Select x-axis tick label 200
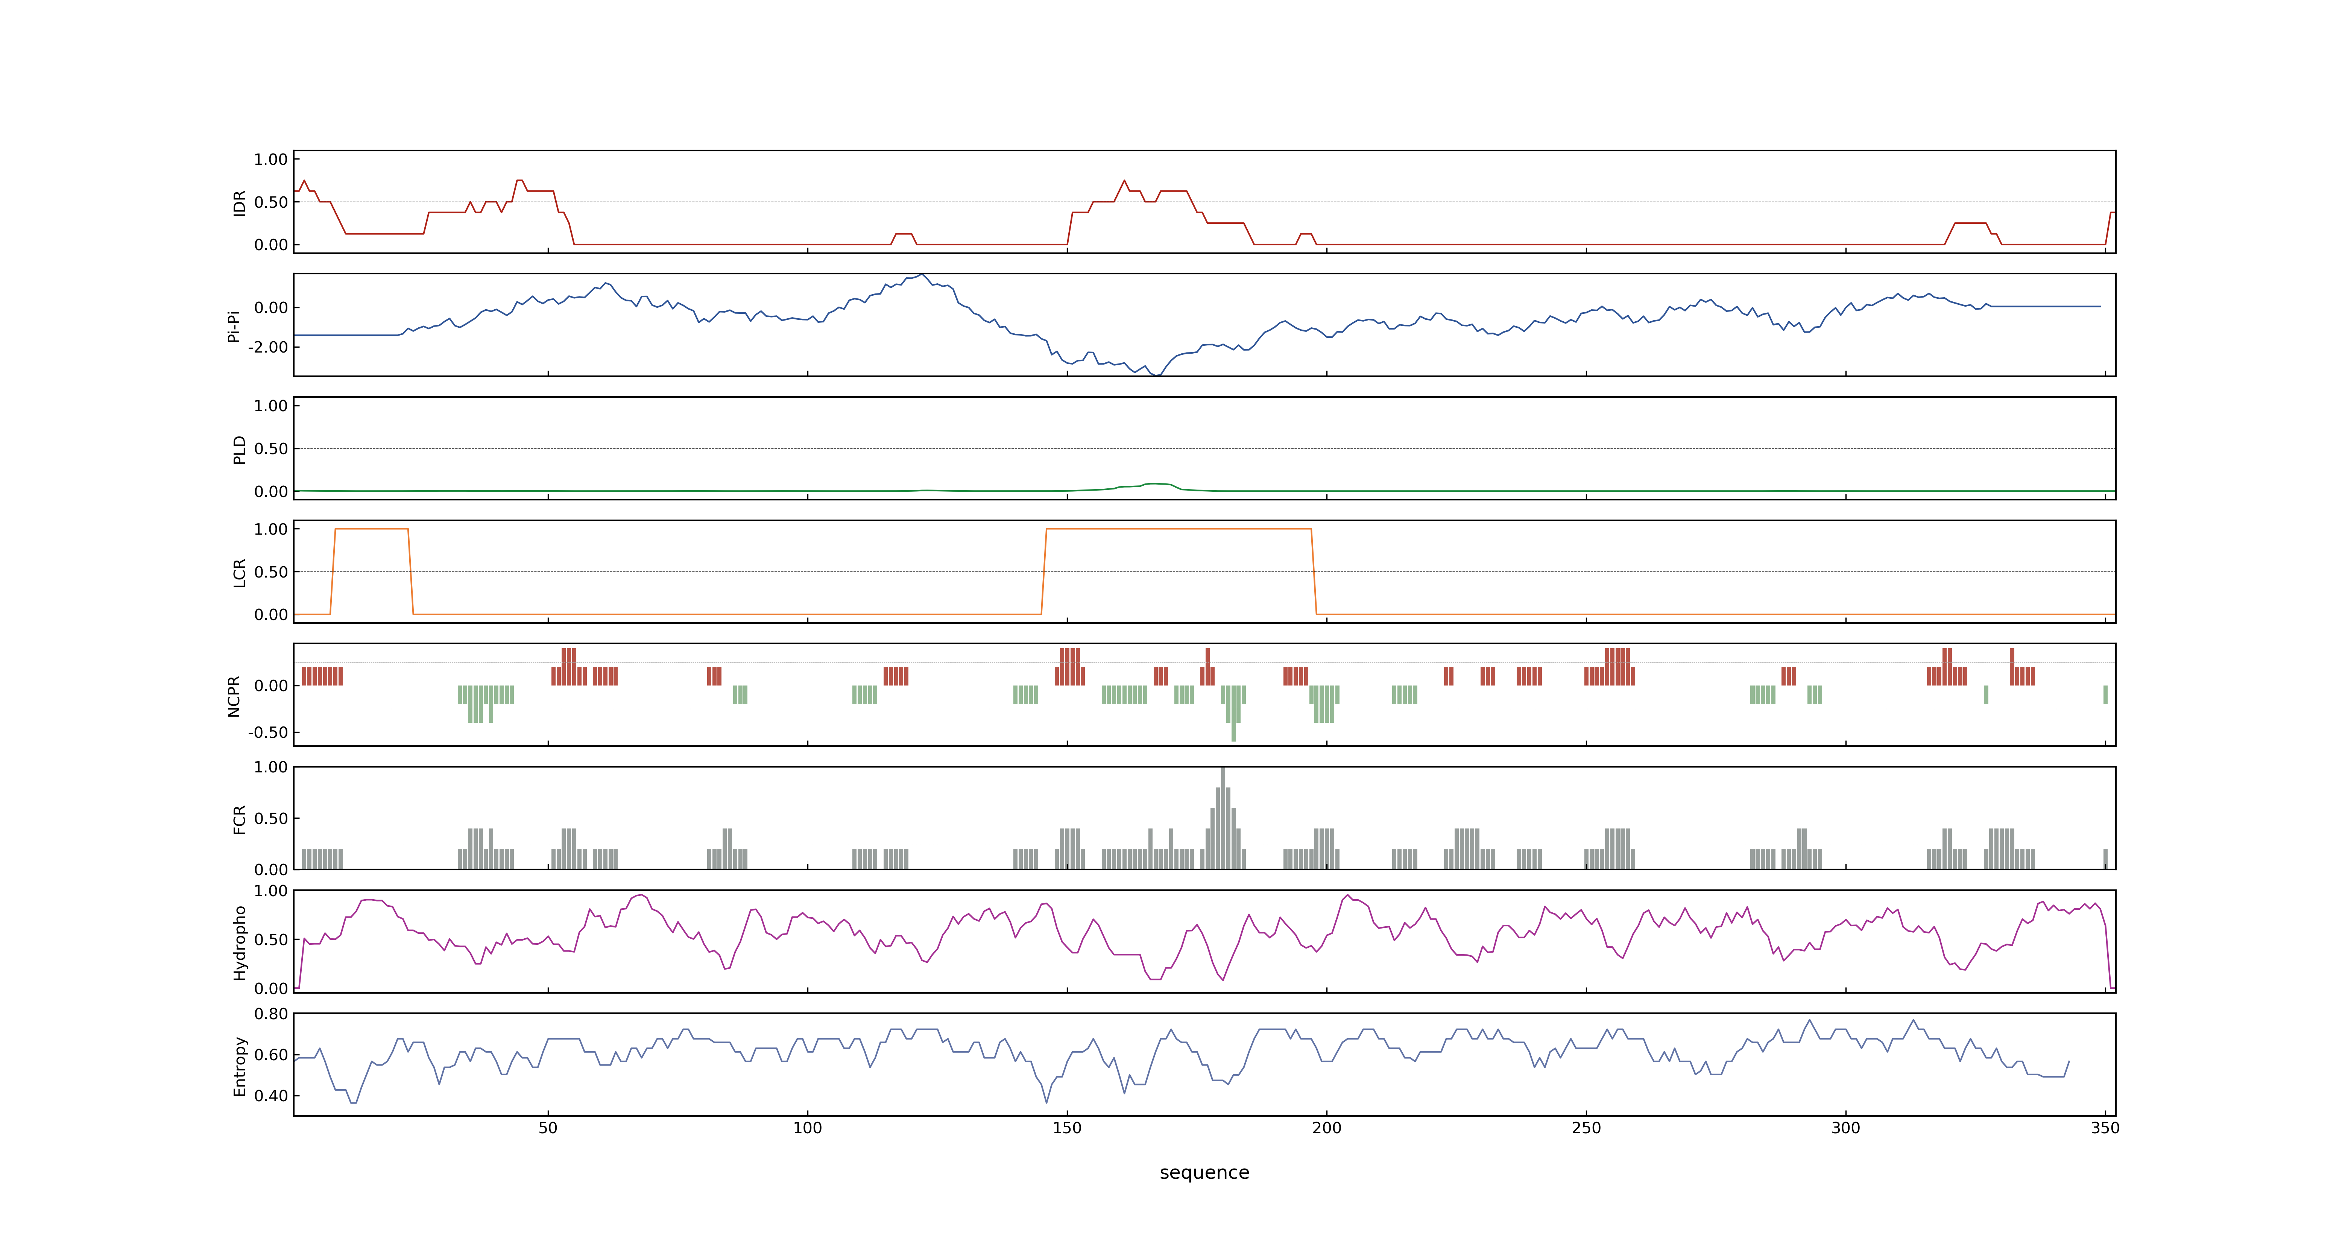This screenshot has width=2351, height=1254. pyautogui.click(x=1327, y=1128)
